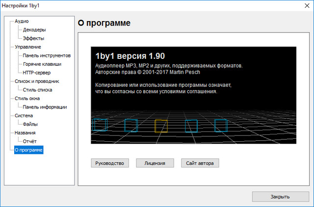The image size is (314, 207).
Task: Select the О программе tree item
Action: 28,150
